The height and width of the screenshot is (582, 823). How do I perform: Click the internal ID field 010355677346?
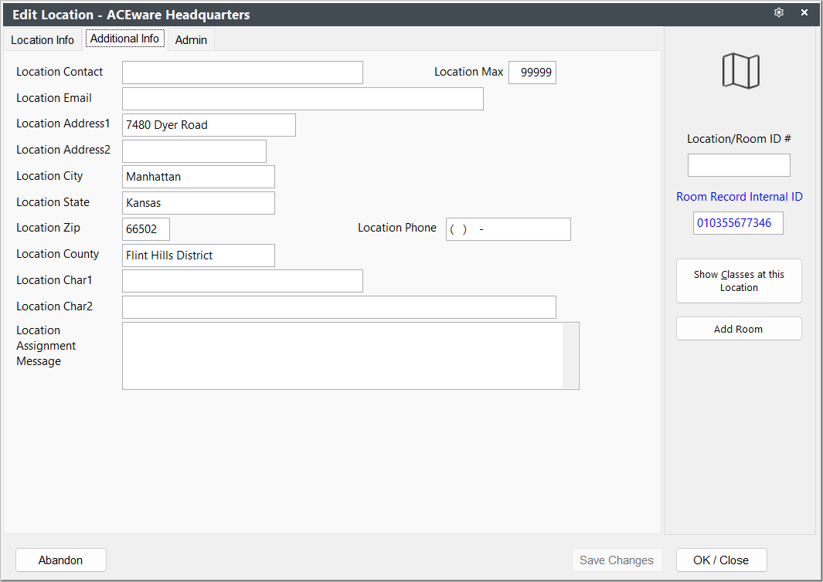coord(738,223)
